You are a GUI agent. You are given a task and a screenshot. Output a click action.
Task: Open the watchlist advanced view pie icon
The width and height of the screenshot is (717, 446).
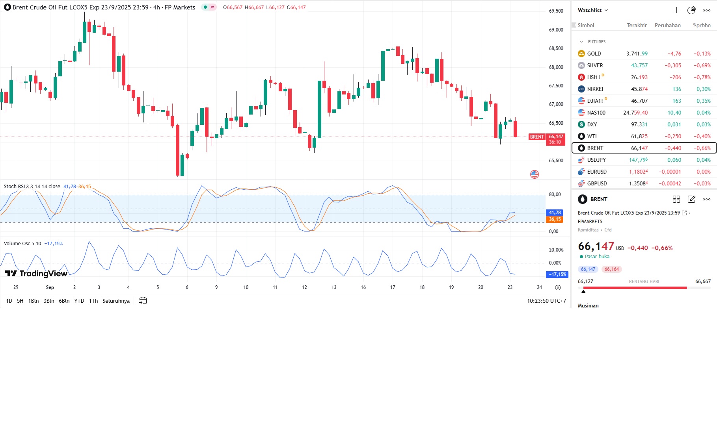point(691,10)
